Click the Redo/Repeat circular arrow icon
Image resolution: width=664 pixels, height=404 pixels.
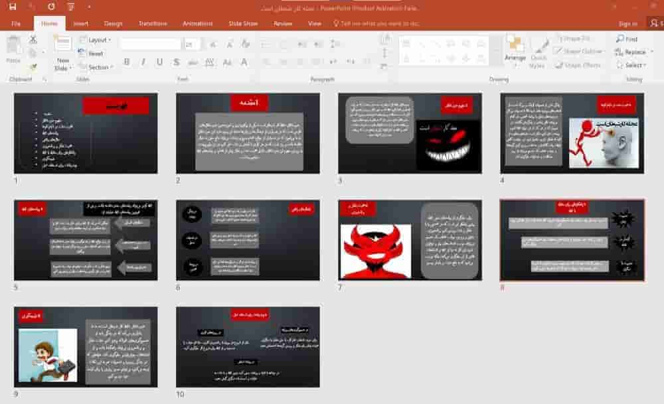(x=51, y=7)
